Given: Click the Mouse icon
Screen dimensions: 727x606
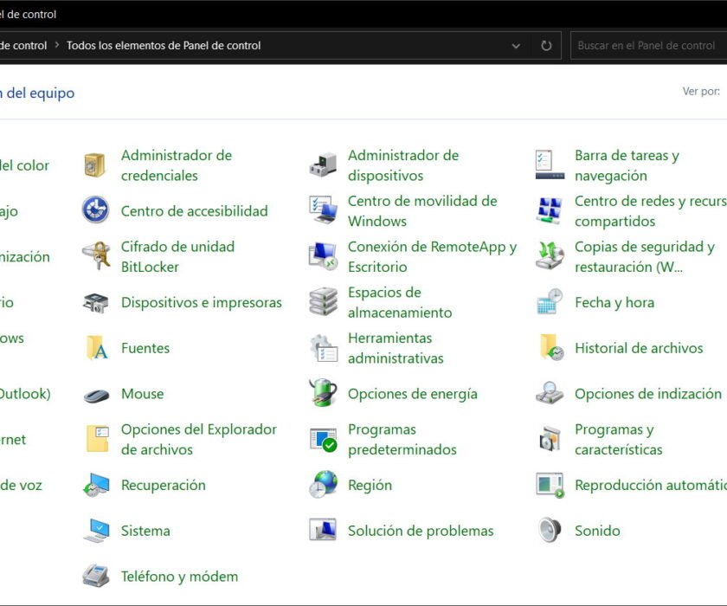Looking at the screenshot, I should [96, 396].
